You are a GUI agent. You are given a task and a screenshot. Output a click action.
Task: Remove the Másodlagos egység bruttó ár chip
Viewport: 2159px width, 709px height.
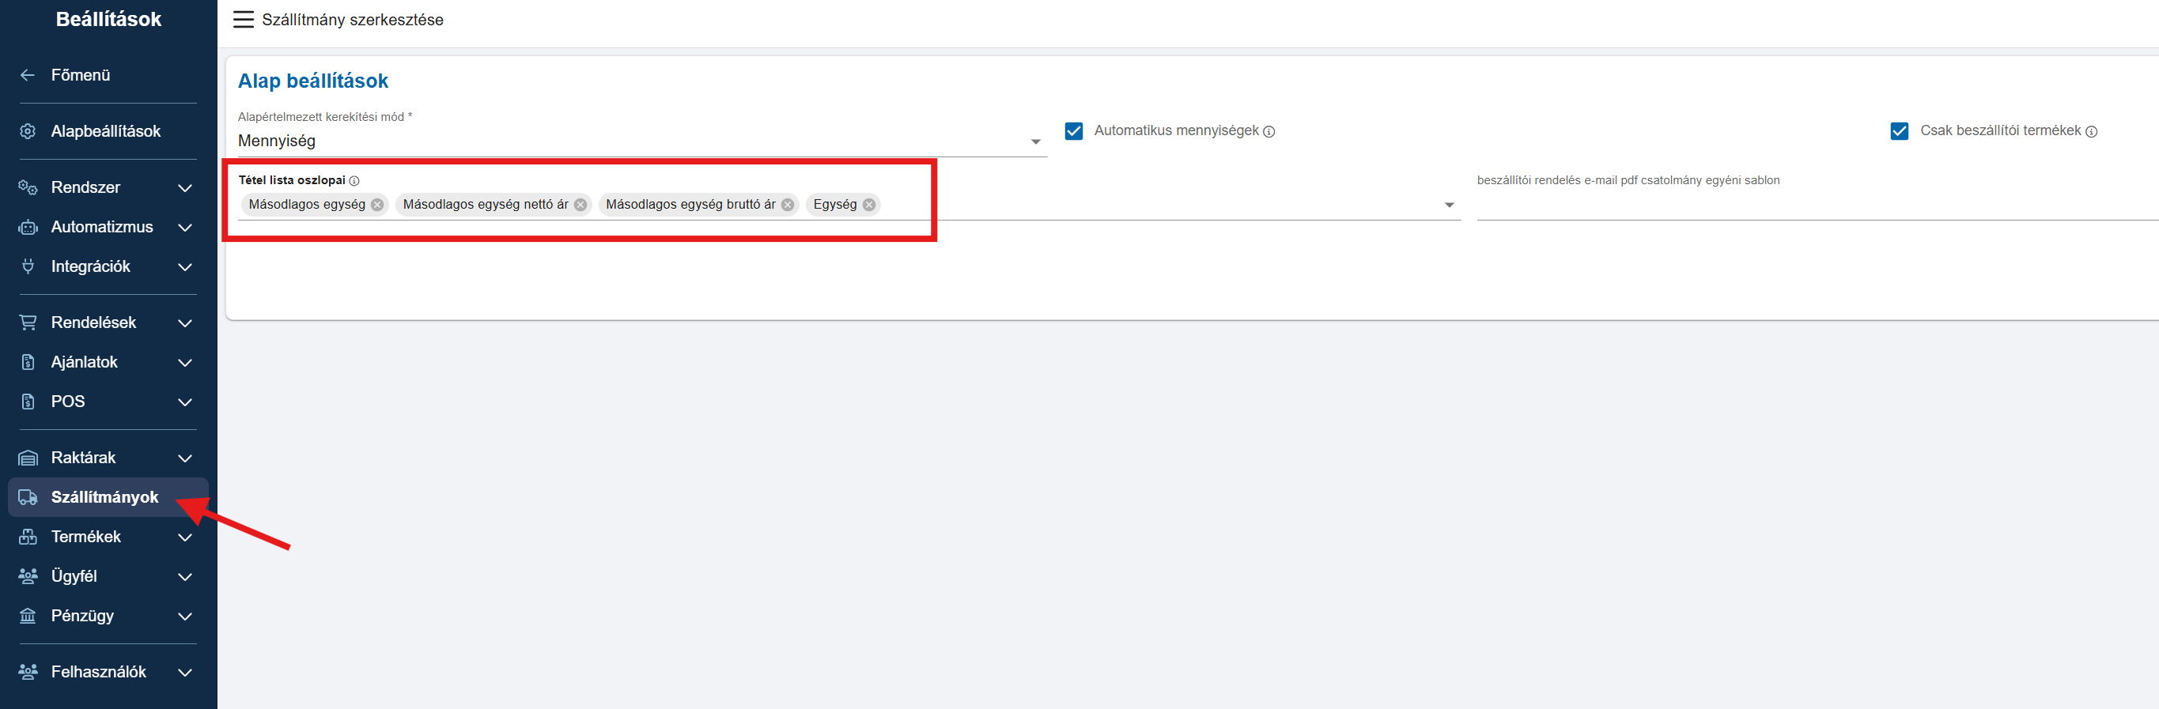click(787, 205)
